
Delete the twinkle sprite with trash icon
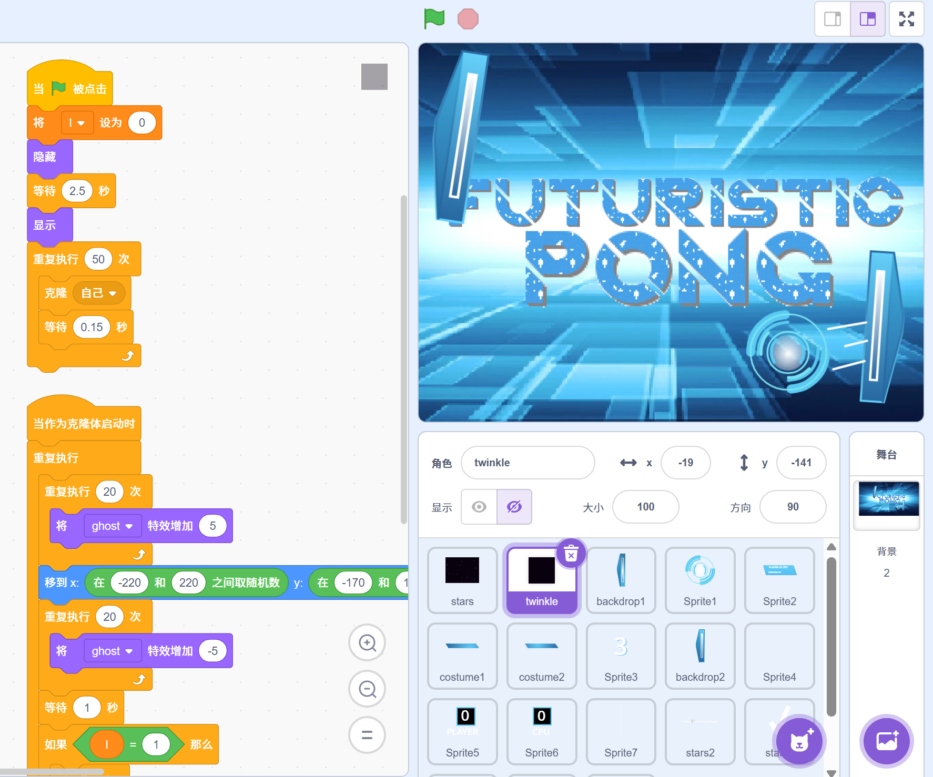pos(571,554)
